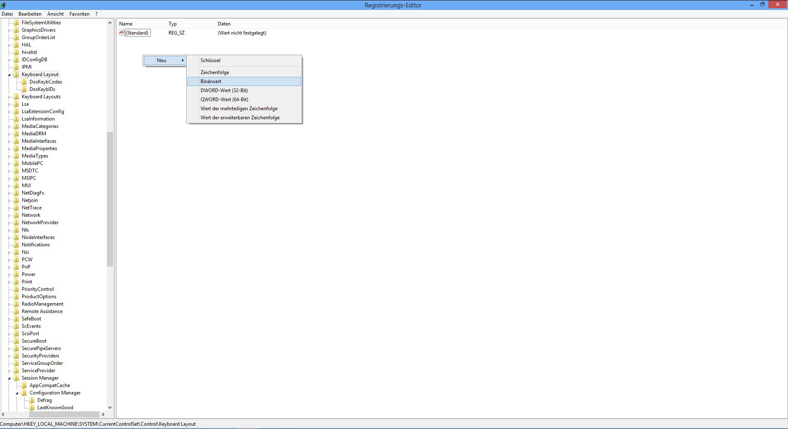Click the (Standard) string value icon

tap(121, 32)
